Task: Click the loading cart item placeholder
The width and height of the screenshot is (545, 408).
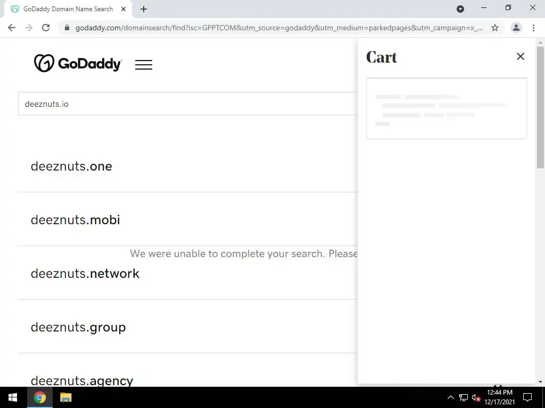Action: pos(447,108)
